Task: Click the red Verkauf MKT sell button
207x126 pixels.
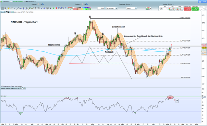Action: click(187, 9)
